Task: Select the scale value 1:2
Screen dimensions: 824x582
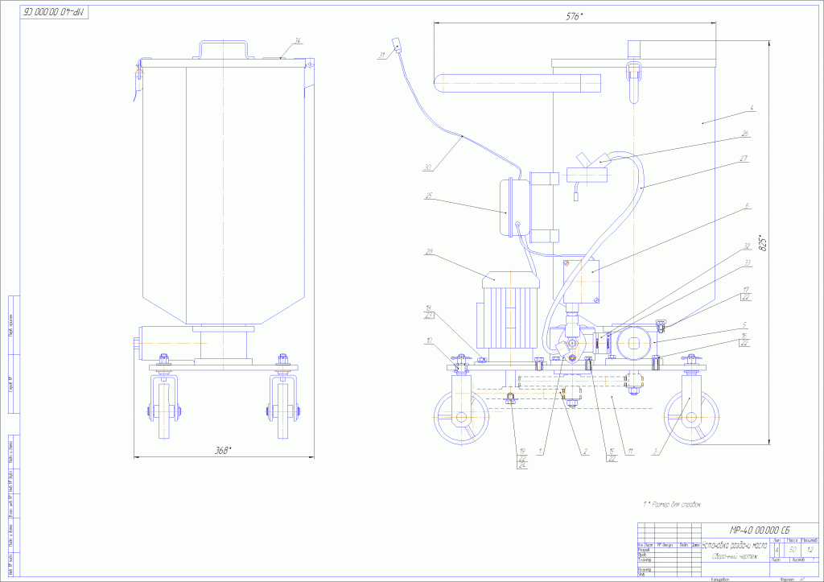Action: [810, 550]
